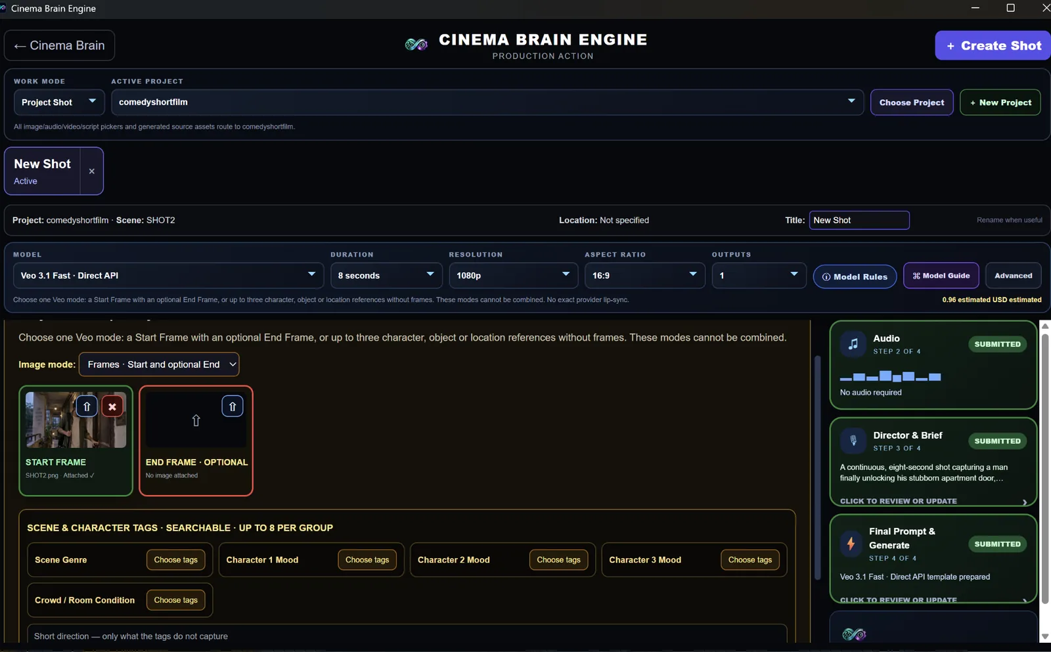Click the Final Prompt card review link
The width and height of the screenshot is (1051, 652).
[898, 600]
